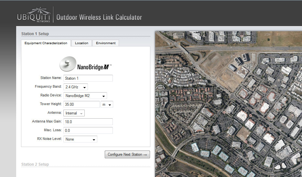
Task: Select the Equipment Characterization tab
Action: tap(46, 43)
